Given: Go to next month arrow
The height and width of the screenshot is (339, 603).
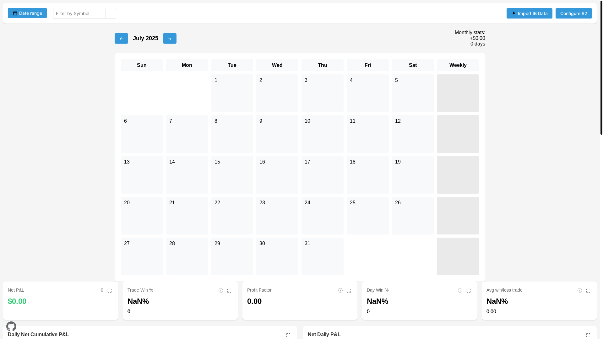Looking at the screenshot, I should (x=170, y=39).
